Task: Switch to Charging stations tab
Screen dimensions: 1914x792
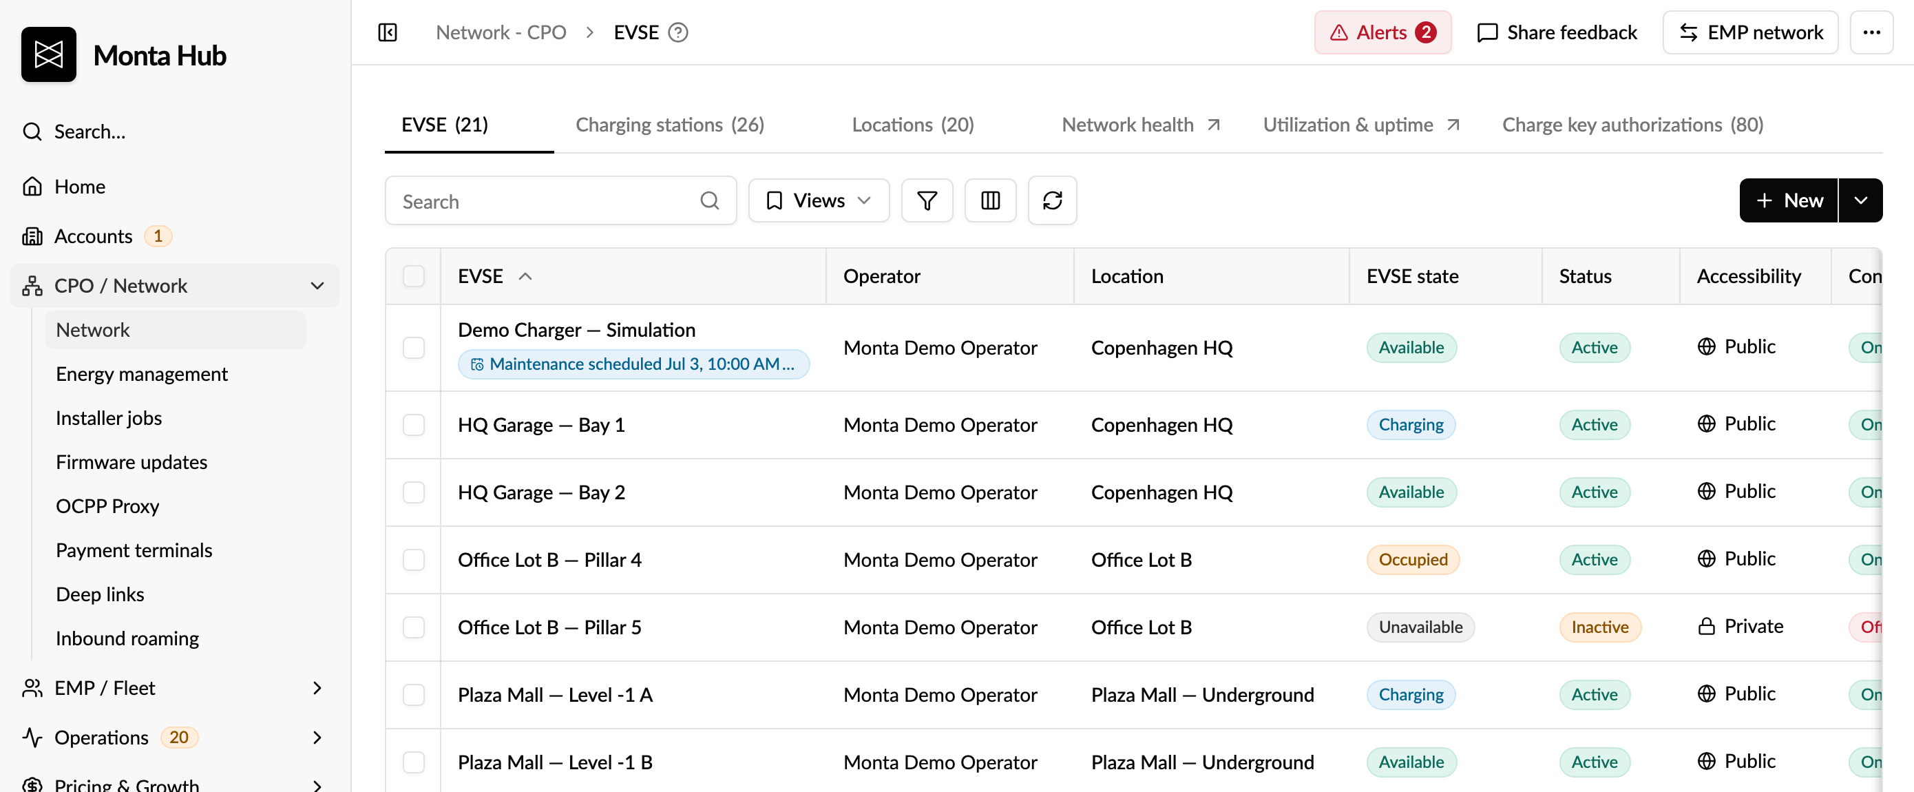Action: [669, 125]
